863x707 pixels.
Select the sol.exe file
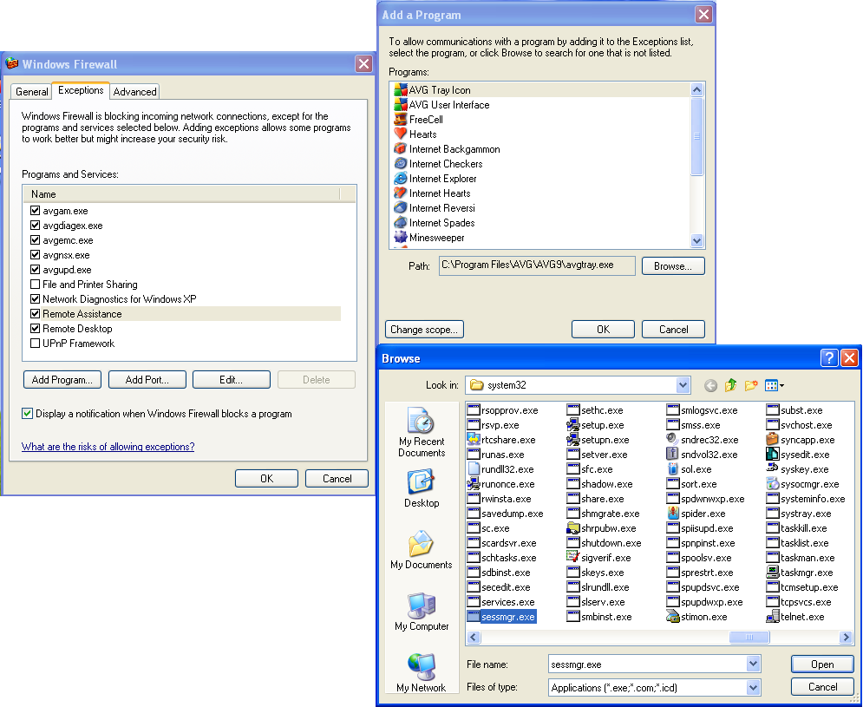click(x=689, y=469)
